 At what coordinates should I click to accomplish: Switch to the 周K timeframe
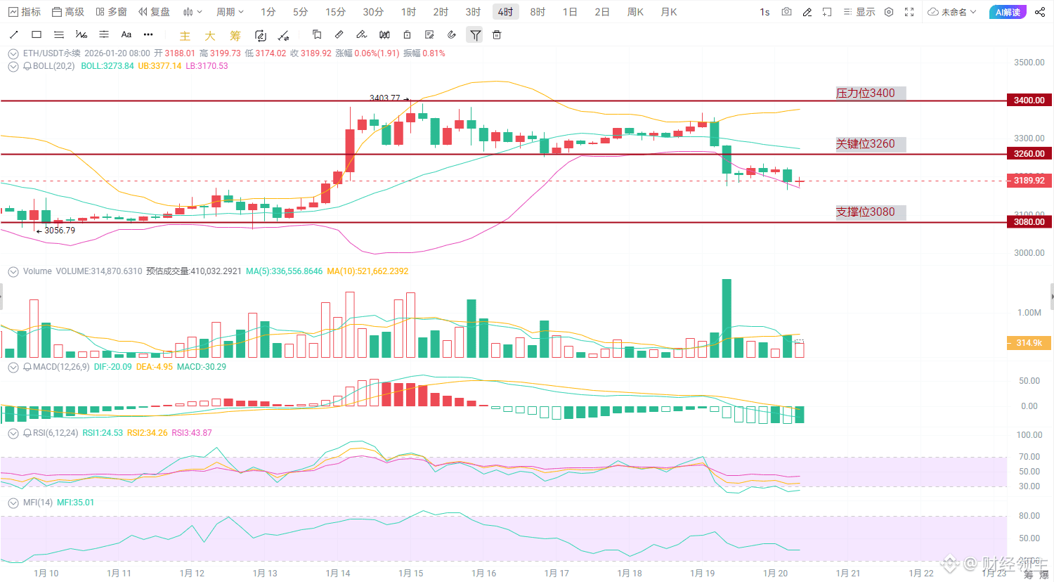[x=636, y=12]
